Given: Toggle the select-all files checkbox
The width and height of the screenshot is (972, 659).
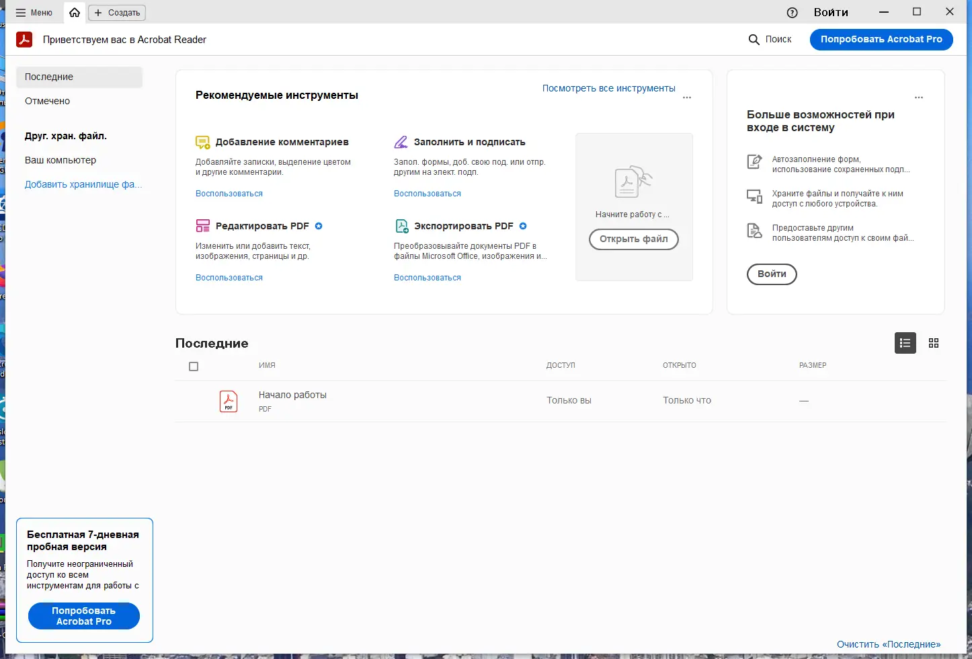Looking at the screenshot, I should (194, 366).
